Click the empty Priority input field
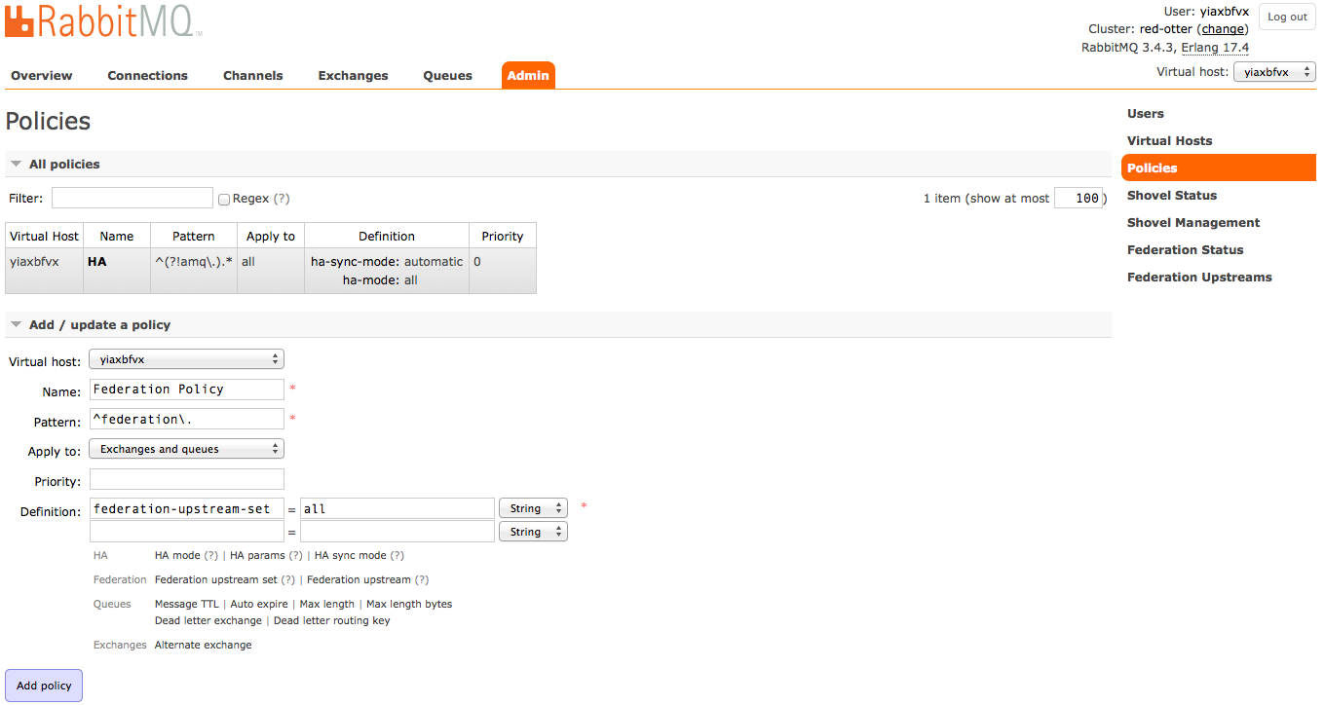Screen dimensions: 1325x705 point(186,479)
